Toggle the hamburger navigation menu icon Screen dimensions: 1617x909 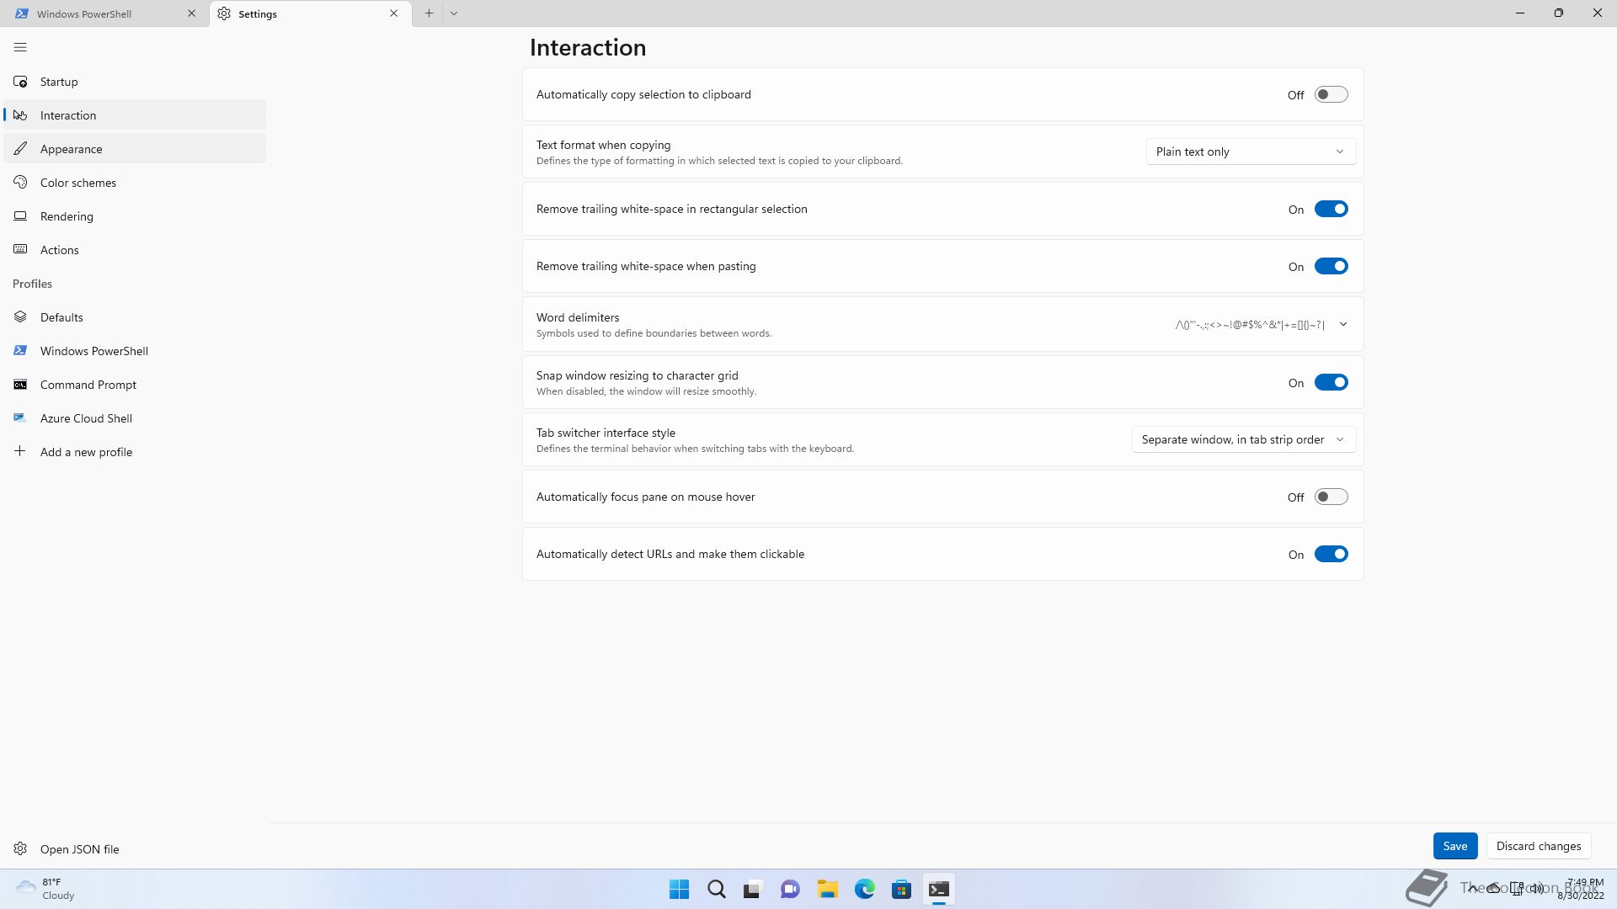(x=20, y=47)
